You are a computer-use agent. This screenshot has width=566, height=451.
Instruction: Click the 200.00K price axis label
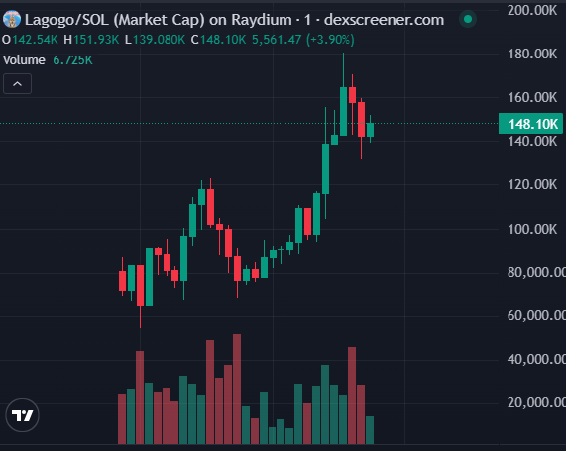click(x=532, y=10)
